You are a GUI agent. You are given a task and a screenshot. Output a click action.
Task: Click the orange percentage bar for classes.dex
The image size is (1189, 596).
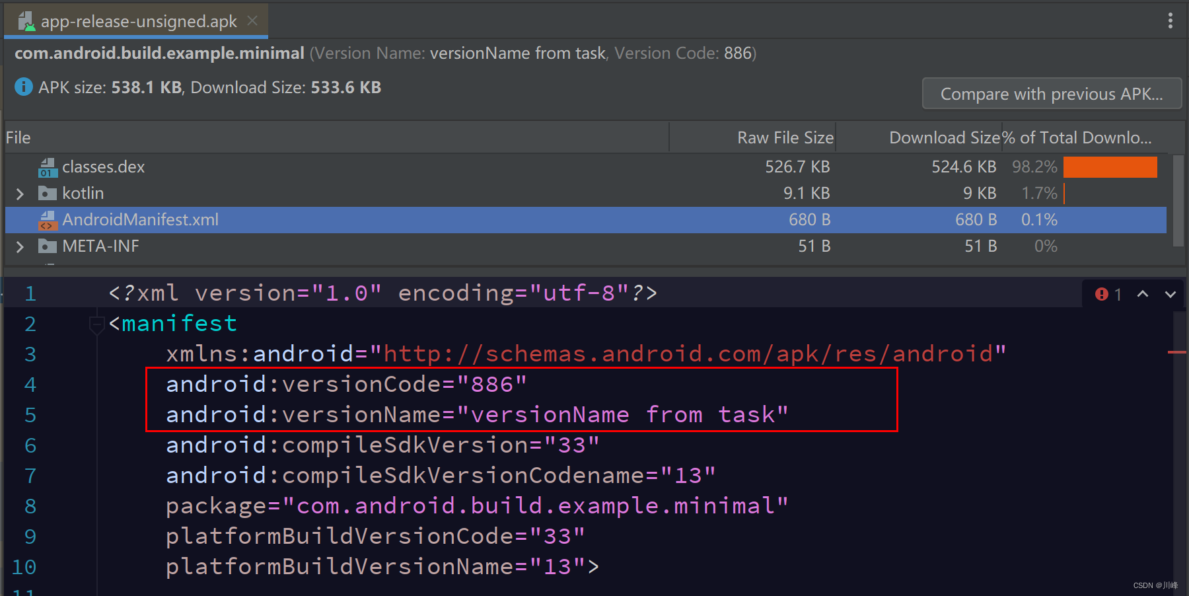1110,167
